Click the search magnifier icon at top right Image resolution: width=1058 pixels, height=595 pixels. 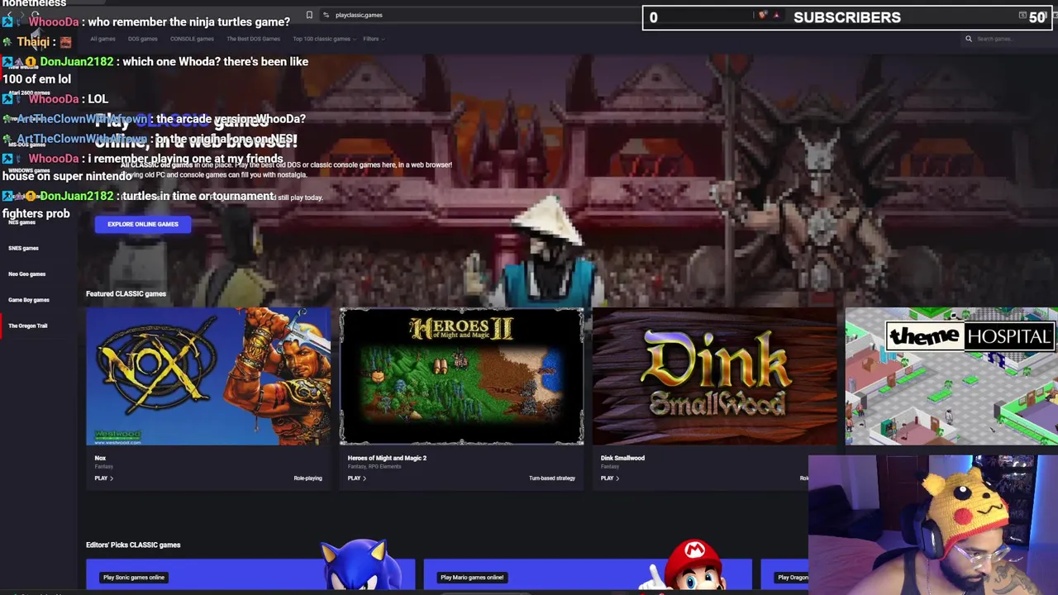(x=969, y=39)
